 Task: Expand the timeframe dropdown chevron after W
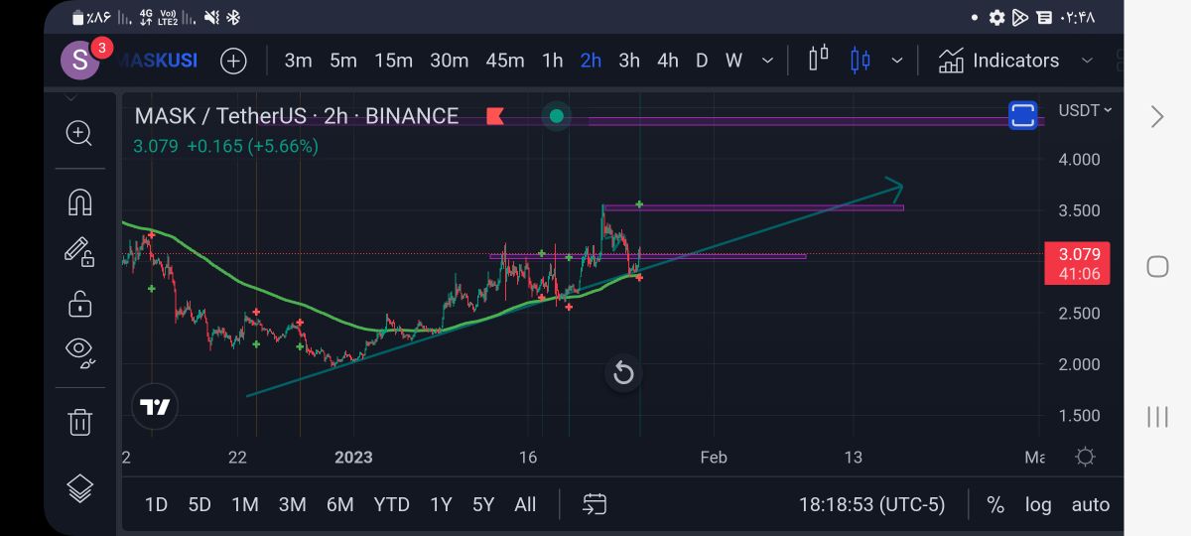767,61
